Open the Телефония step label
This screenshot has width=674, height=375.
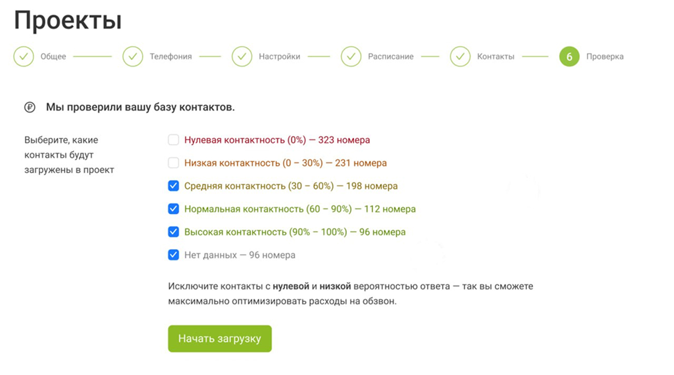(x=171, y=56)
